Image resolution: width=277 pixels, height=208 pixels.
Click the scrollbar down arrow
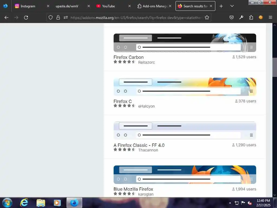[275, 195]
